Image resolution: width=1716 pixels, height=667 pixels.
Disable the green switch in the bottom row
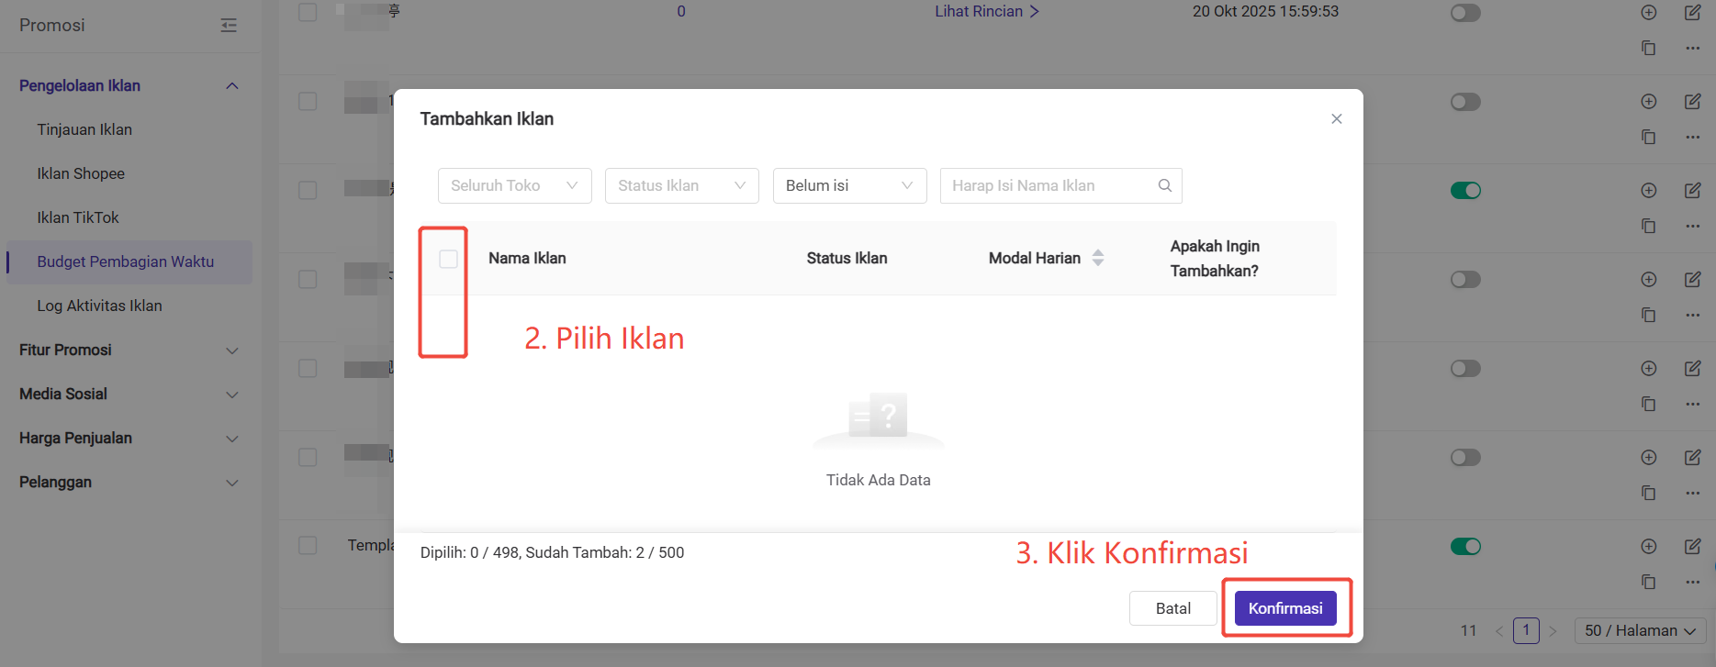coord(1465,547)
